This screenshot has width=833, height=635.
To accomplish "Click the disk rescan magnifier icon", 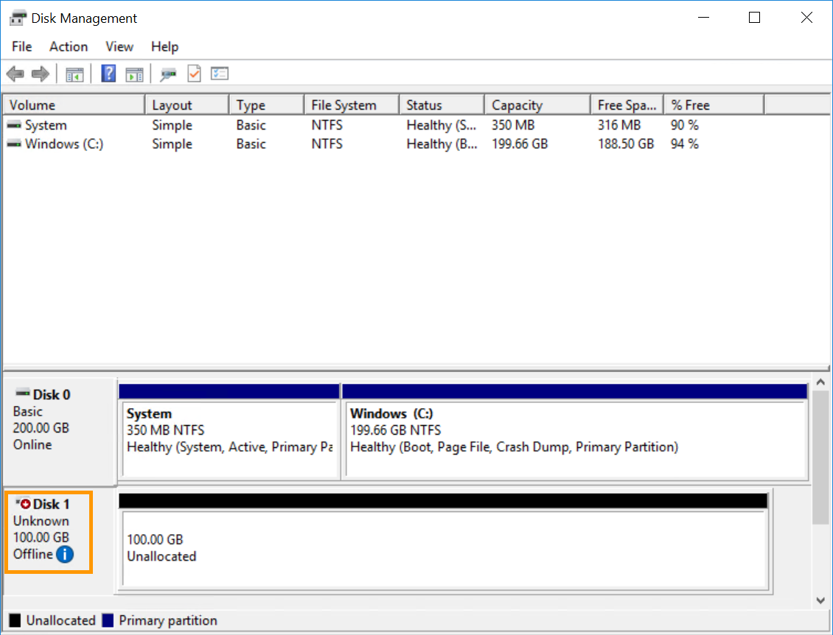I will click(168, 73).
